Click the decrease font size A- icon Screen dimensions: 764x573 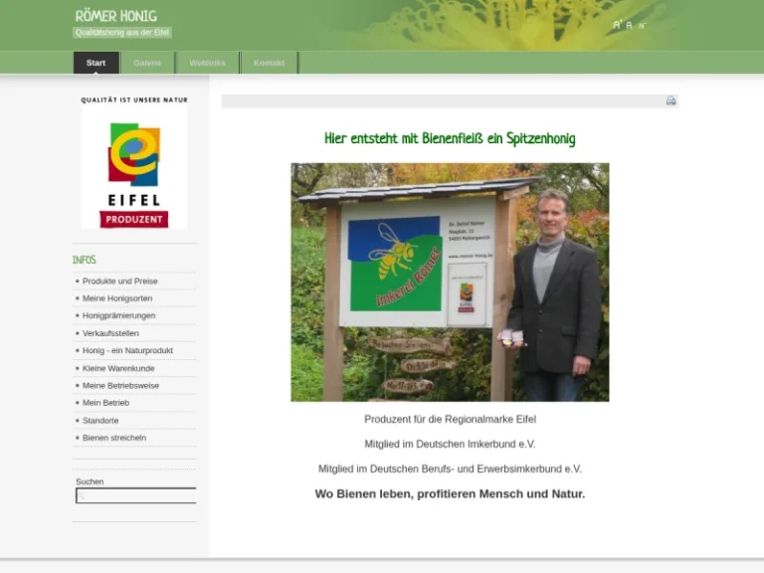(x=642, y=25)
